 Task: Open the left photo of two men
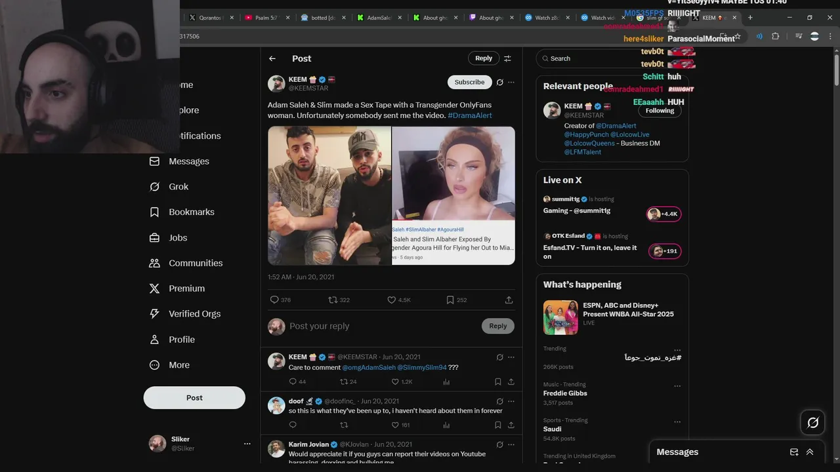point(329,195)
